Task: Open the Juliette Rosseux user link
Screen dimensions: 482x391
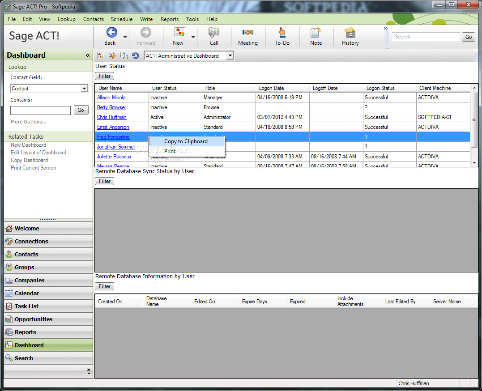Action: point(114,157)
